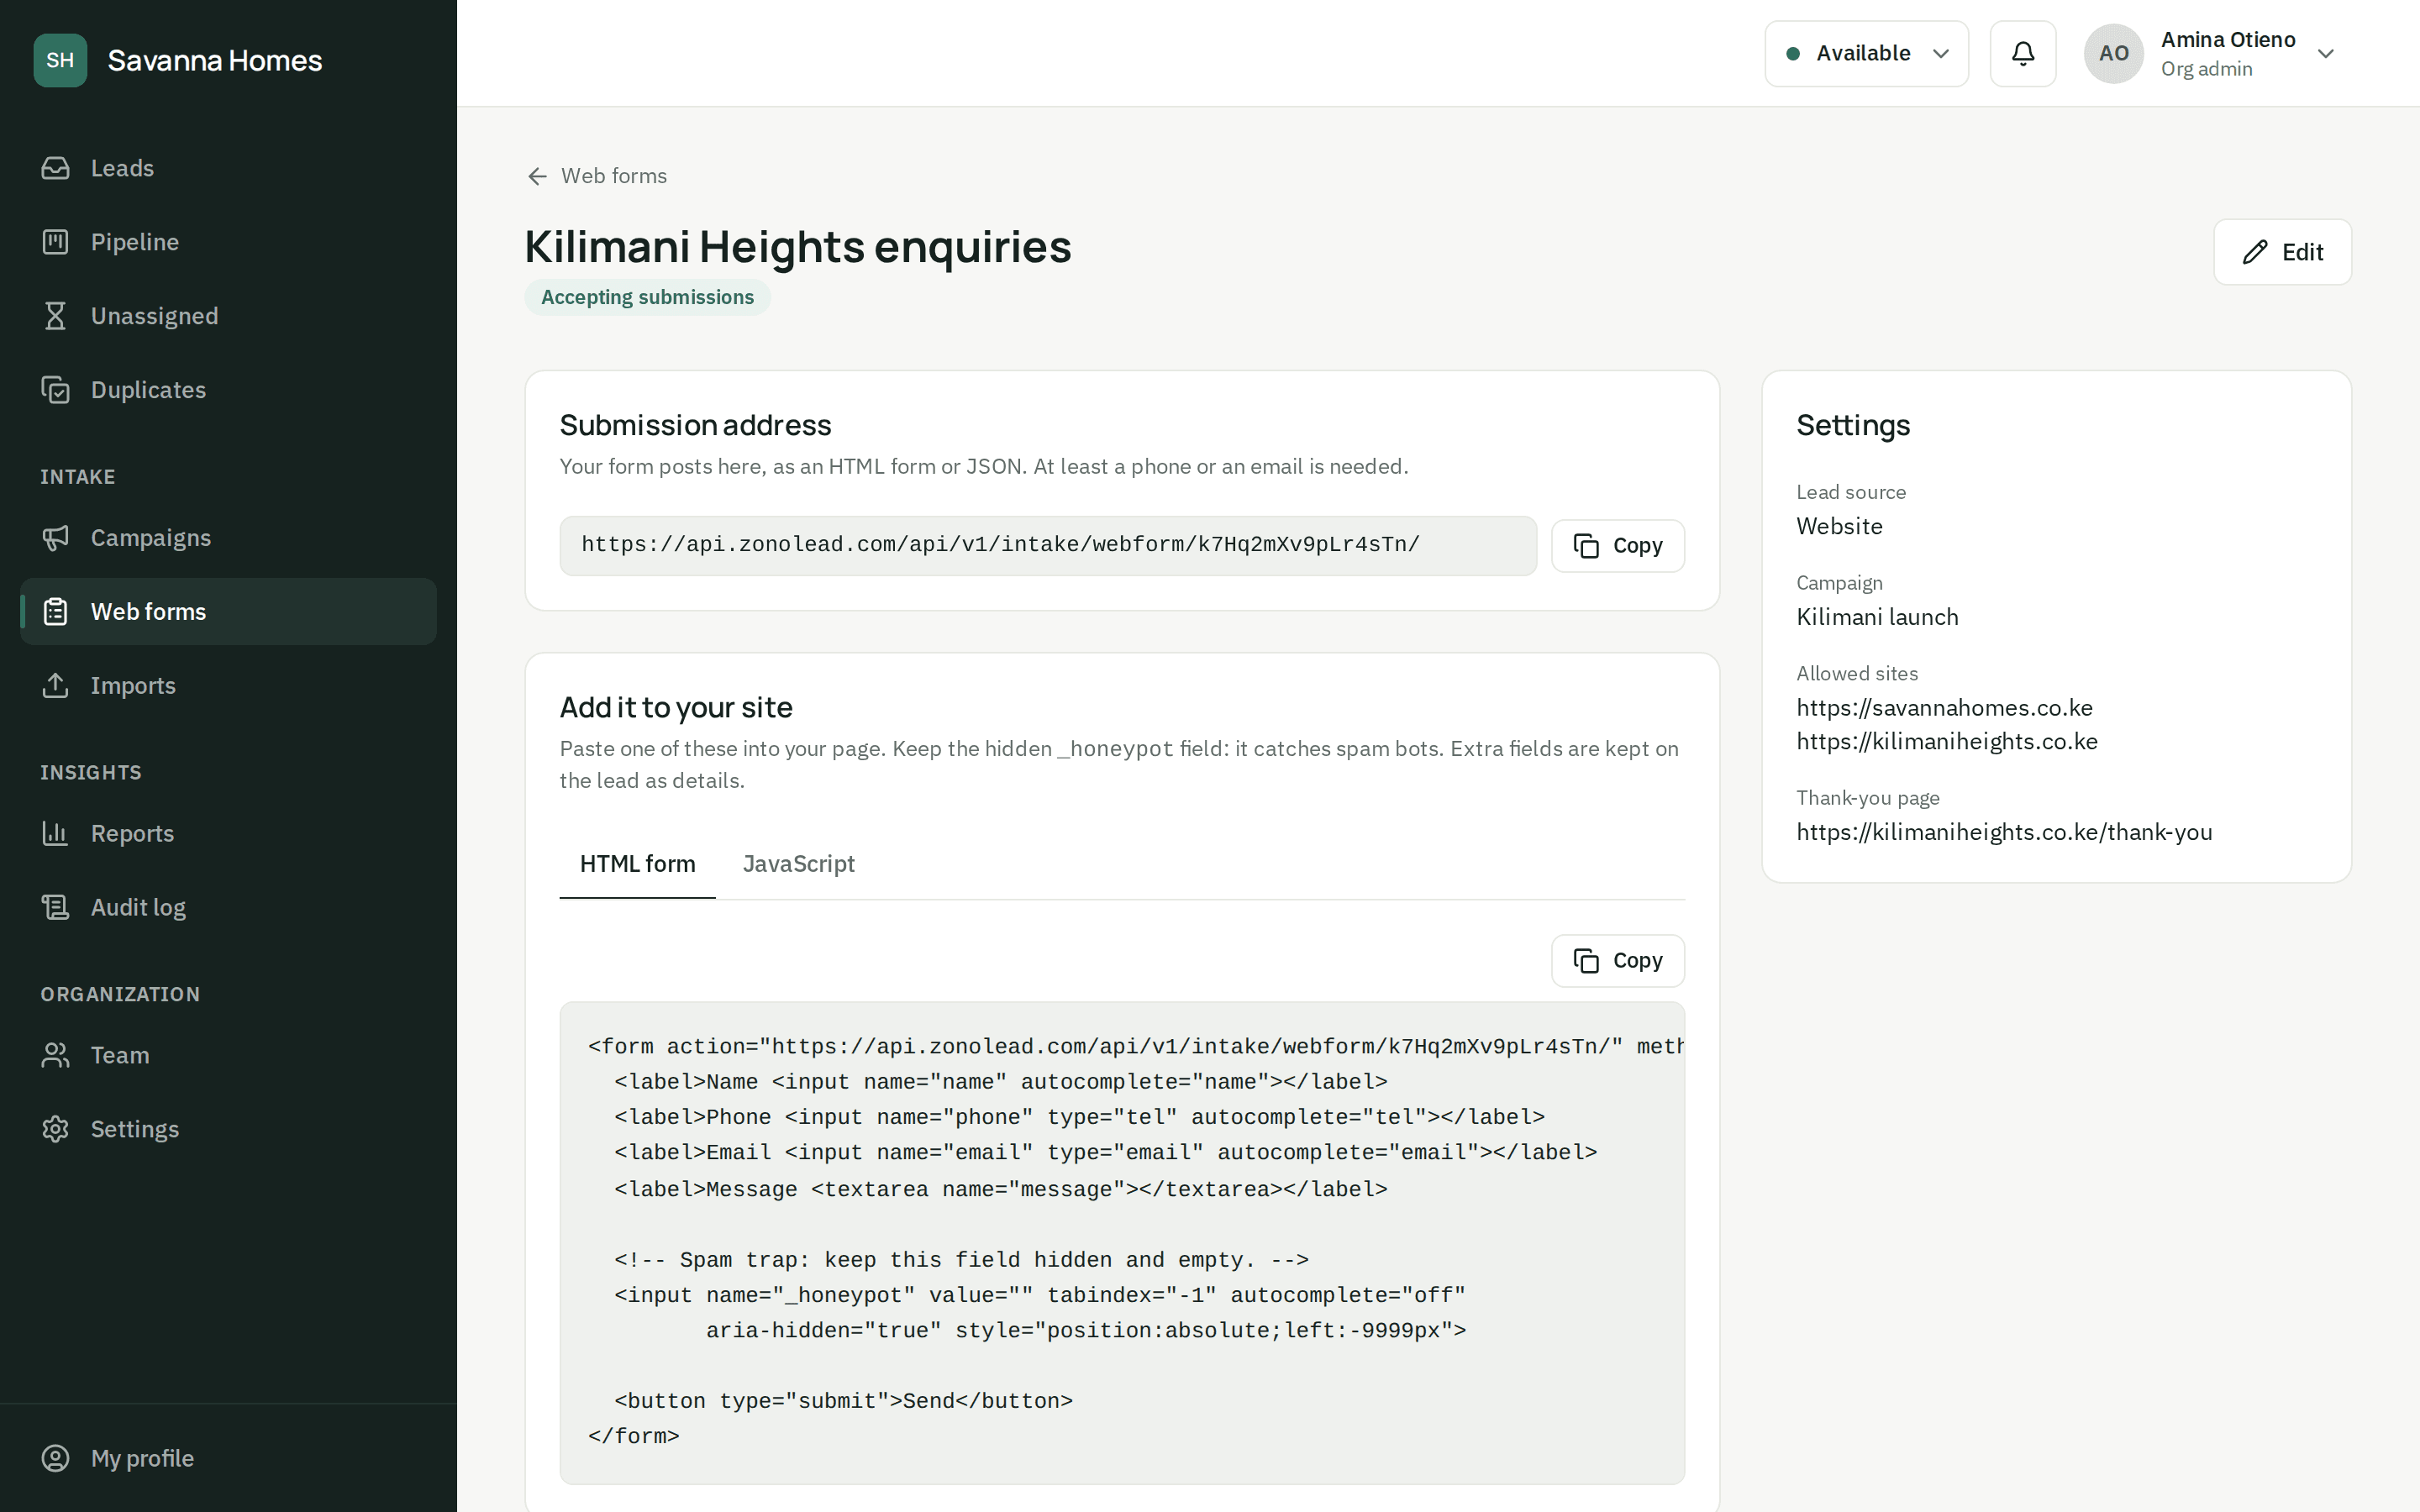Click the Add it to your site heading
Image resolution: width=2420 pixels, height=1512 pixels.
(676, 708)
